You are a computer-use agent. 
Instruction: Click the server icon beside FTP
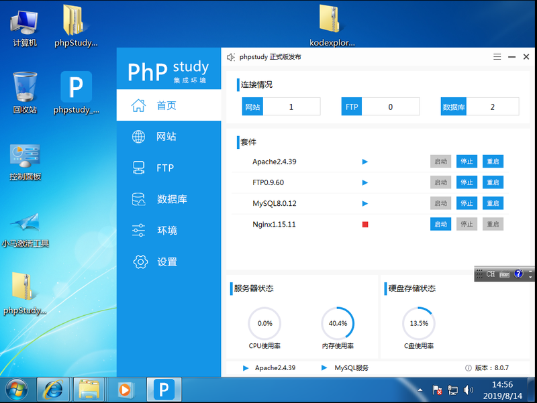coord(138,168)
